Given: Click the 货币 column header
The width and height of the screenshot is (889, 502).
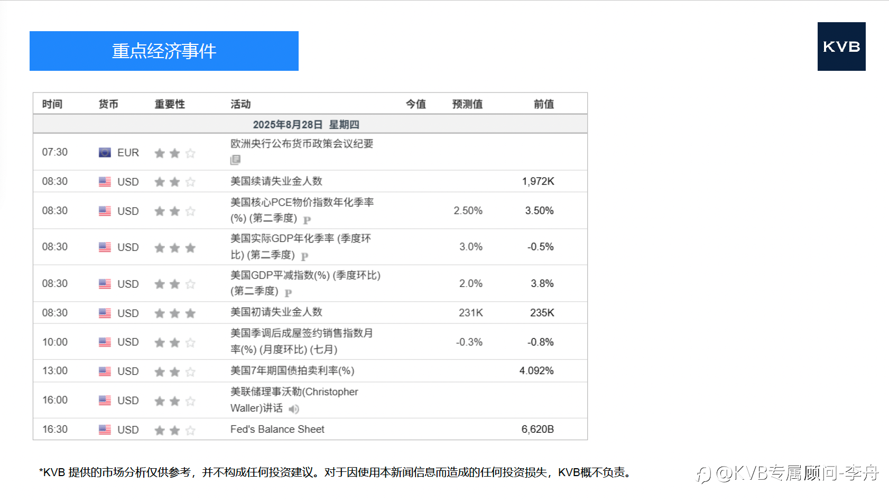Looking at the screenshot, I should (108, 104).
